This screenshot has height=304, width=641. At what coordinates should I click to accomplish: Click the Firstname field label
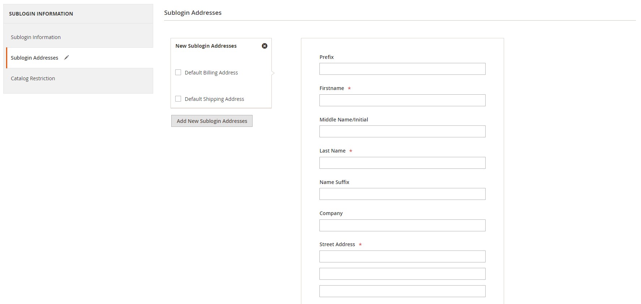tap(332, 88)
